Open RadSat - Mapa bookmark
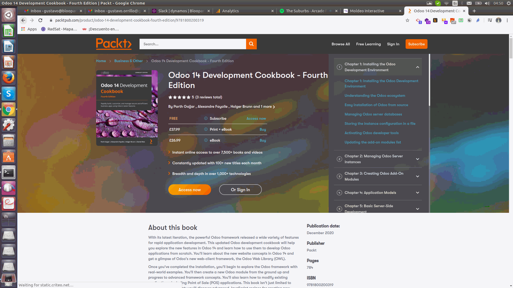Viewport: 513px width, 288px height. pyautogui.click(x=59, y=29)
